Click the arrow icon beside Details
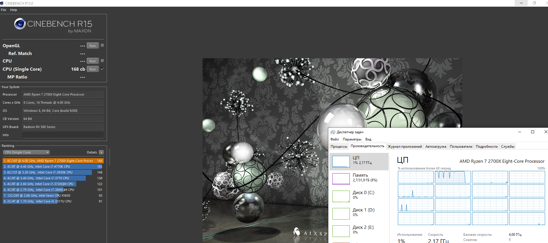 (101, 152)
